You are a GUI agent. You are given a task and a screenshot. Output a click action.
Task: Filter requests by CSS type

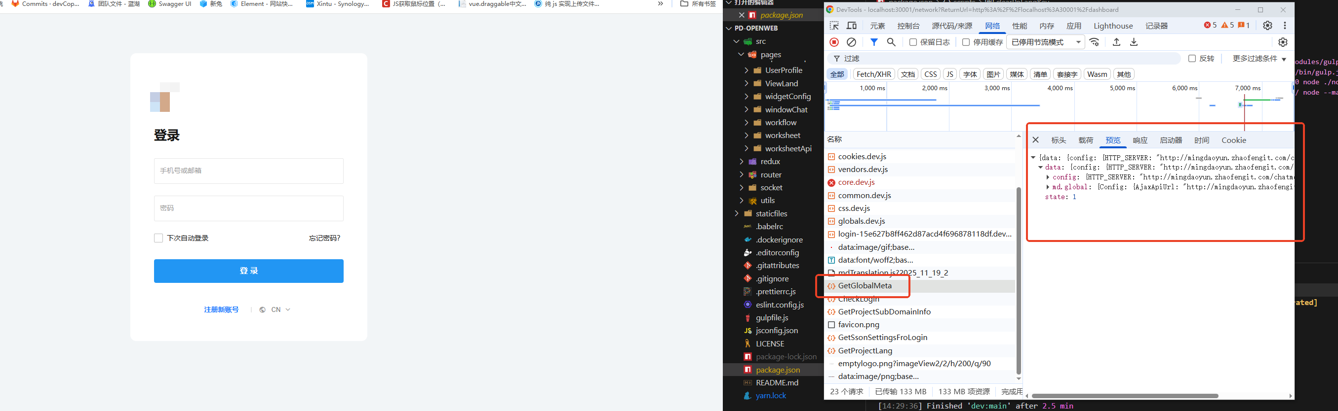point(931,74)
